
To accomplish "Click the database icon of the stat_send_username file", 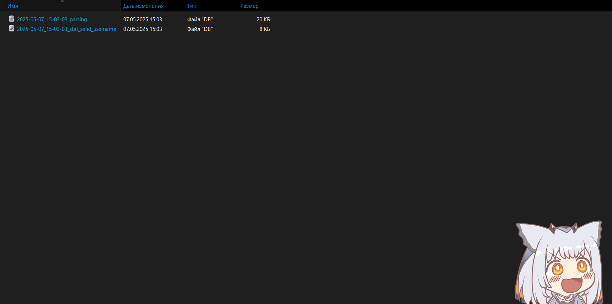I will click(x=12, y=29).
